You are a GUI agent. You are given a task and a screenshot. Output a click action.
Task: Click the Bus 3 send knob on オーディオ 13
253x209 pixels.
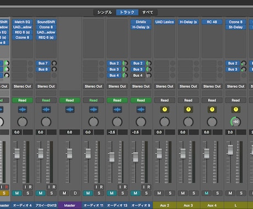pyautogui.click(x=125, y=69)
